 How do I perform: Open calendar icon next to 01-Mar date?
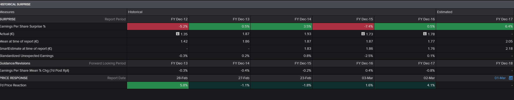click(x=511, y=78)
